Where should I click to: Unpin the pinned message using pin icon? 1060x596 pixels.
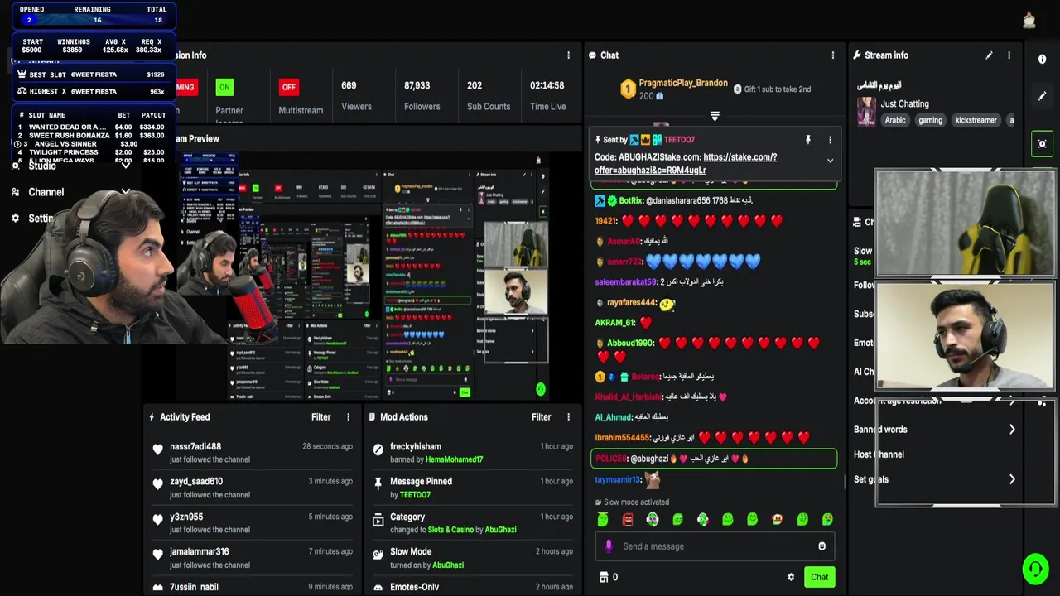point(808,140)
